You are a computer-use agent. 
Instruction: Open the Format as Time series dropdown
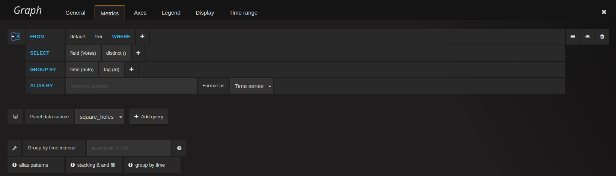point(252,86)
